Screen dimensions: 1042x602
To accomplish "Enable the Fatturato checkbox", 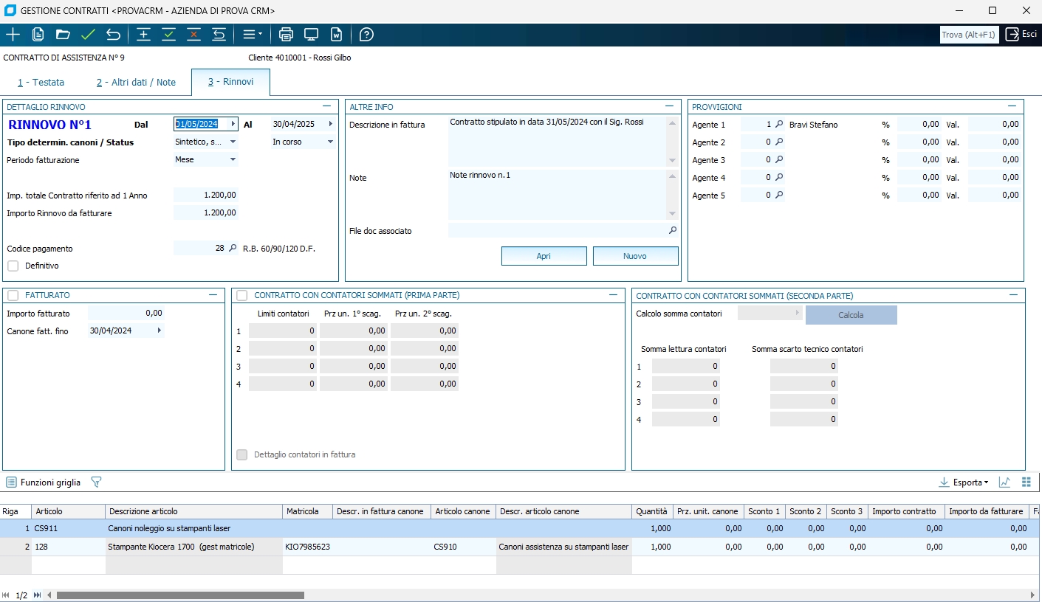I will [x=13, y=295].
